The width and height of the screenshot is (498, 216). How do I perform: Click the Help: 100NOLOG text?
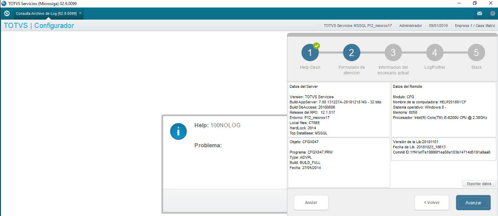coord(218,125)
